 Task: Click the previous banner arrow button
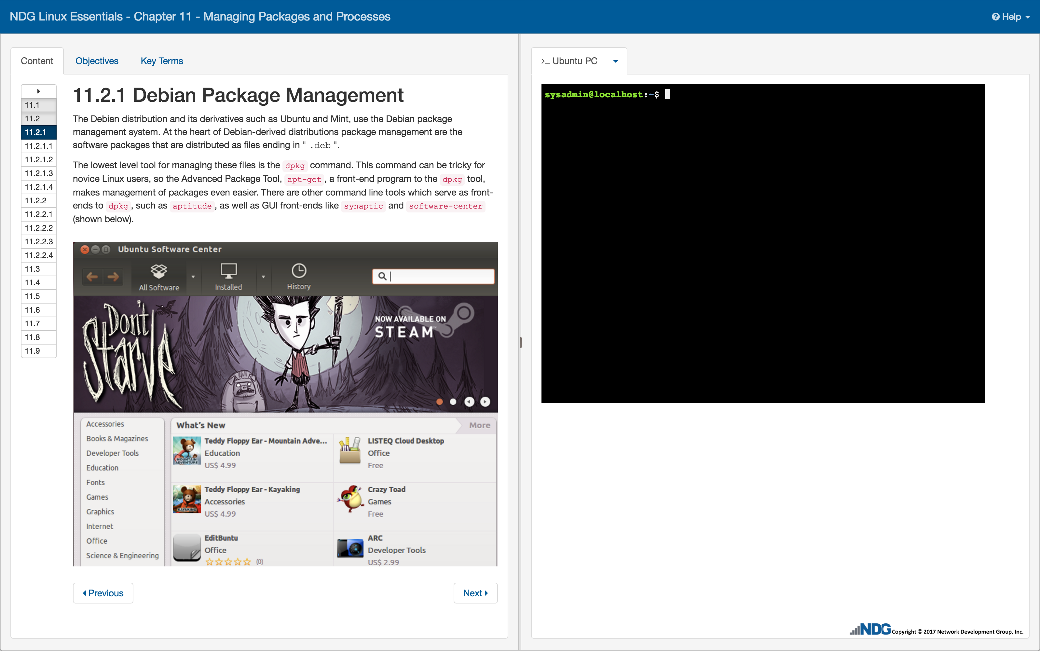pyautogui.click(x=470, y=402)
